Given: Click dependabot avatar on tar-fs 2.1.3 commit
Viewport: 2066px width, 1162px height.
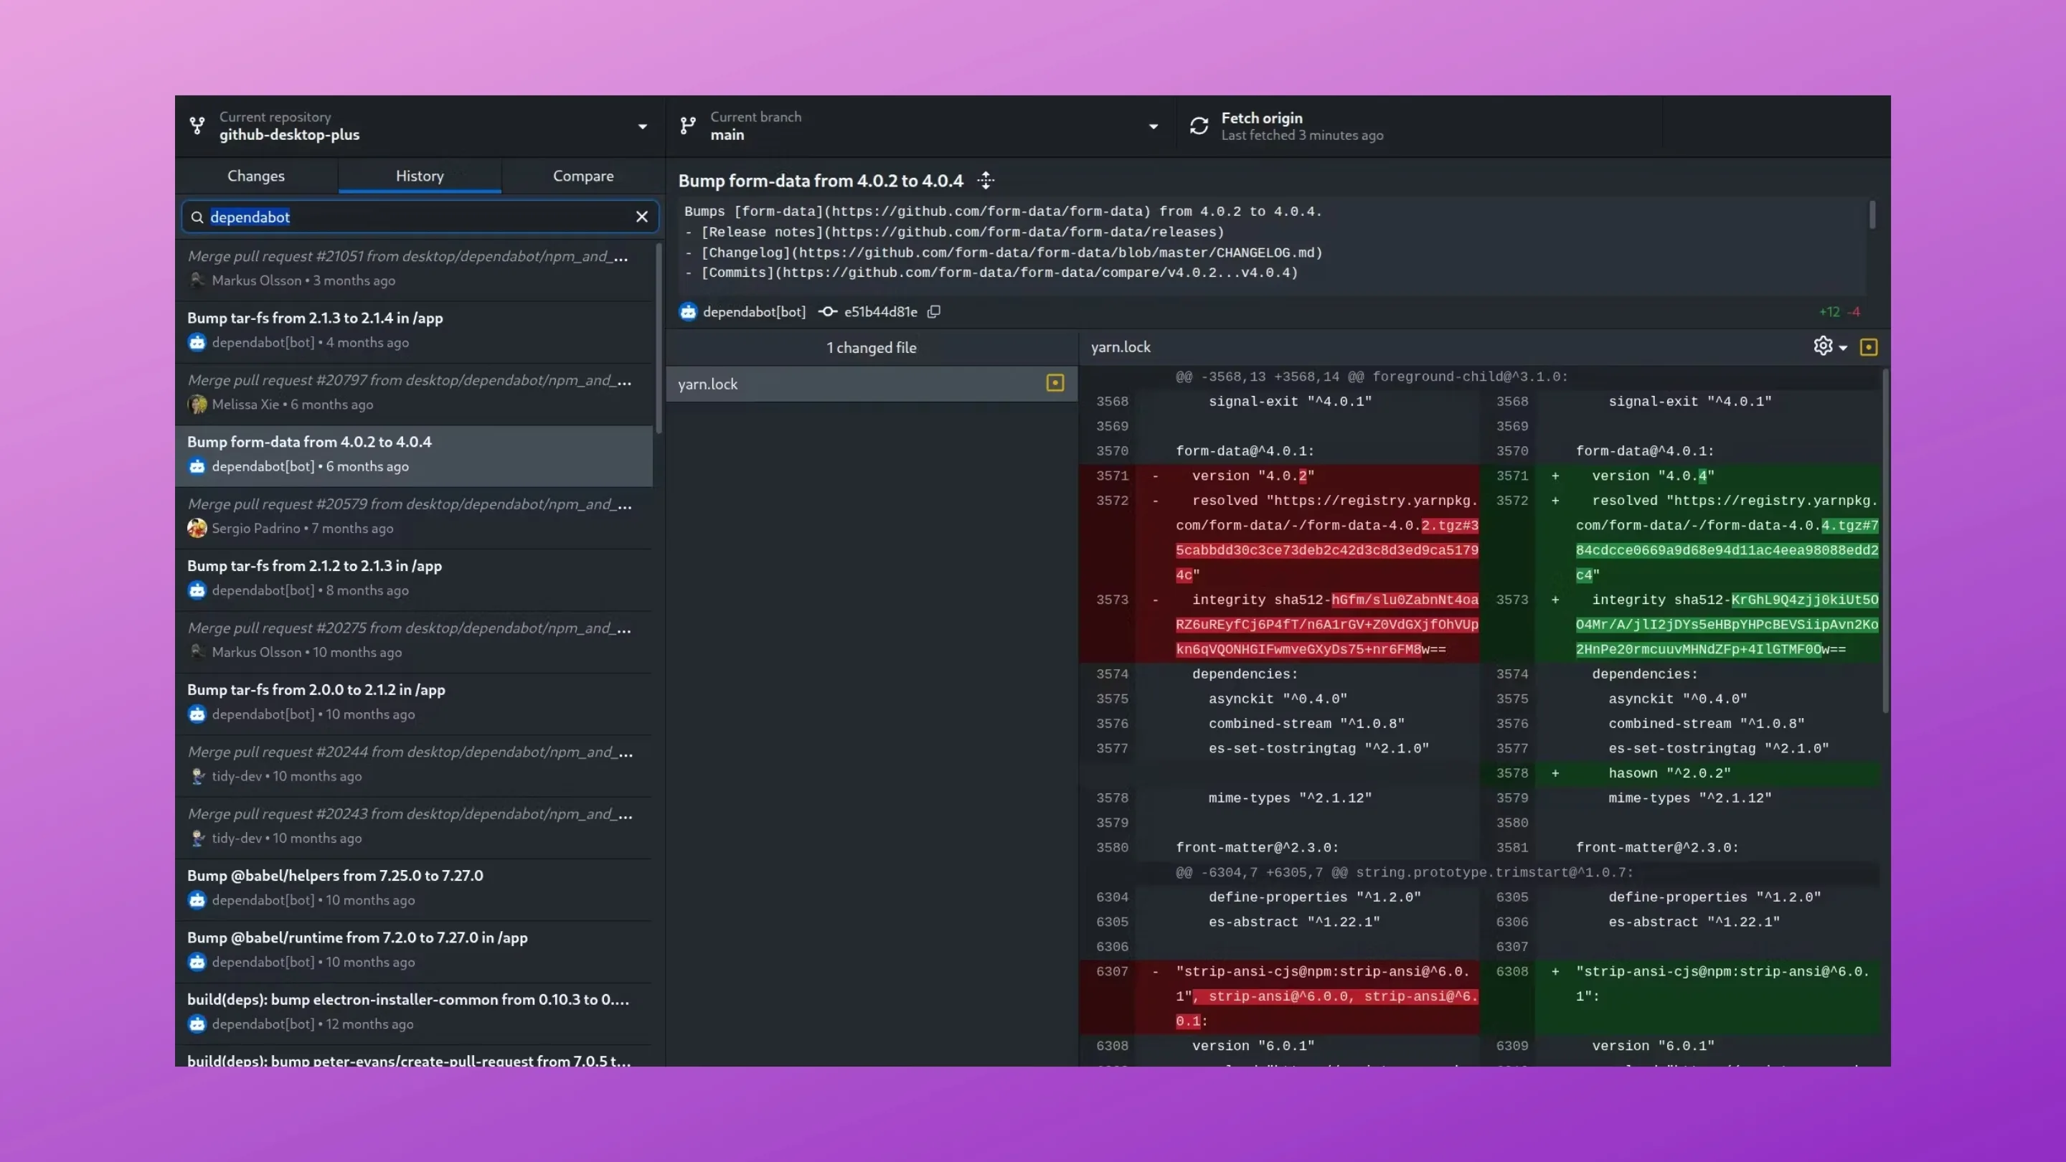Looking at the screenshot, I should tap(197, 590).
